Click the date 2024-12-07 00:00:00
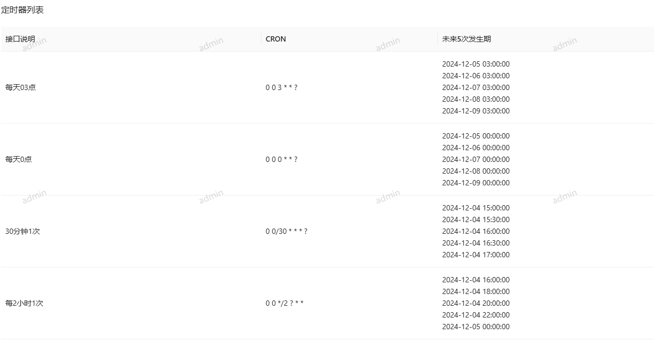654x342 pixels. coord(476,159)
